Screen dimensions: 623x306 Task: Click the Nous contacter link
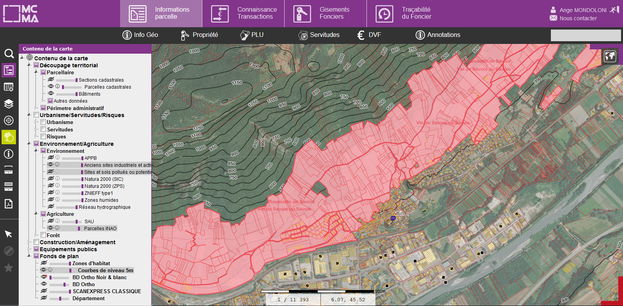coord(578,18)
